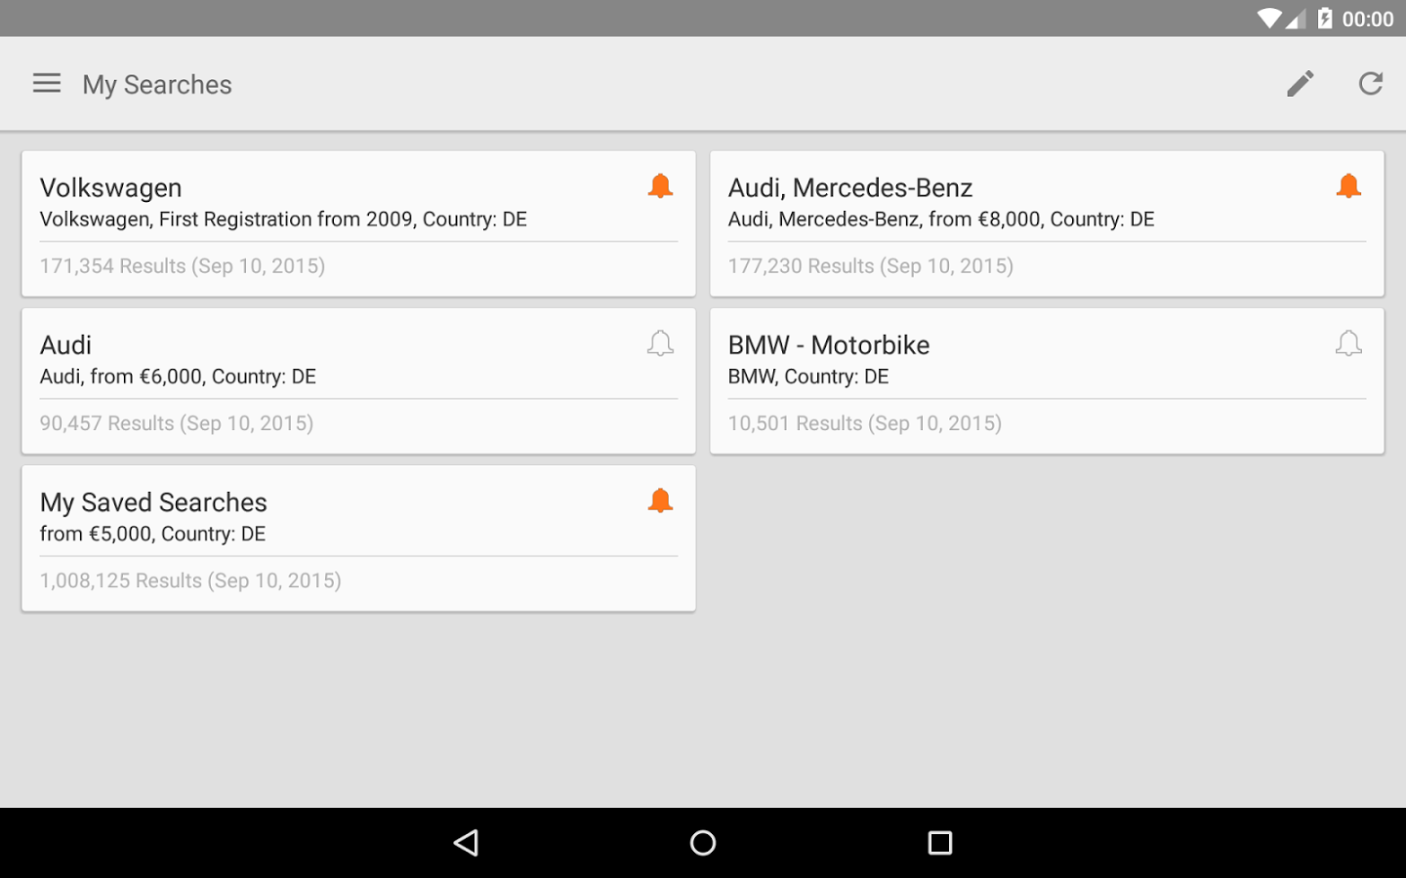Turn off alert bell for Audi, Mercedes-Benz
The width and height of the screenshot is (1406, 878).
tap(1348, 185)
